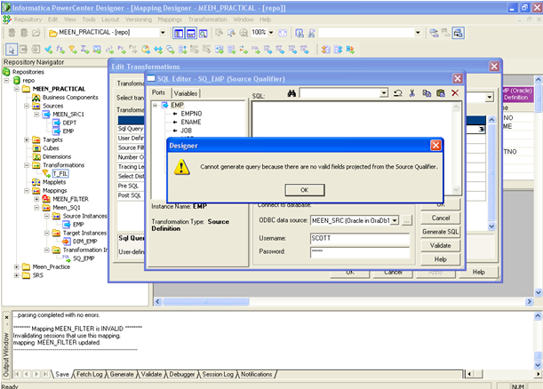Click the paste icon in SQL Editor
The width and height of the screenshot is (543, 389).
tap(441, 92)
